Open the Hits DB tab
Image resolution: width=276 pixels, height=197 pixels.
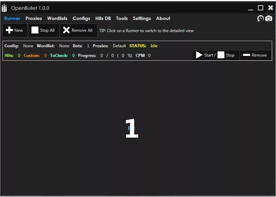tap(103, 18)
